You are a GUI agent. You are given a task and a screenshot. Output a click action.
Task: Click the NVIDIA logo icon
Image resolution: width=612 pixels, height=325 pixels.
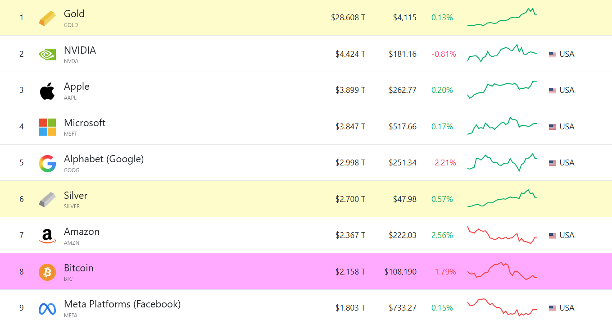tap(47, 54)
